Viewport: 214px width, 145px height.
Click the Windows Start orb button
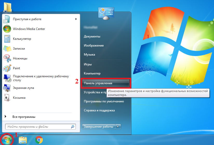(x=7, y=140)
